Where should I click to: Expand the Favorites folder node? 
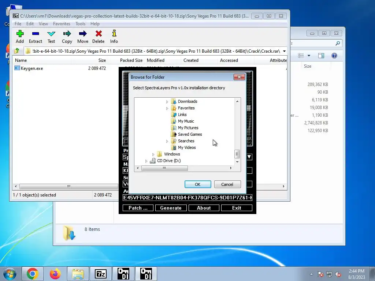click(167, 108)
